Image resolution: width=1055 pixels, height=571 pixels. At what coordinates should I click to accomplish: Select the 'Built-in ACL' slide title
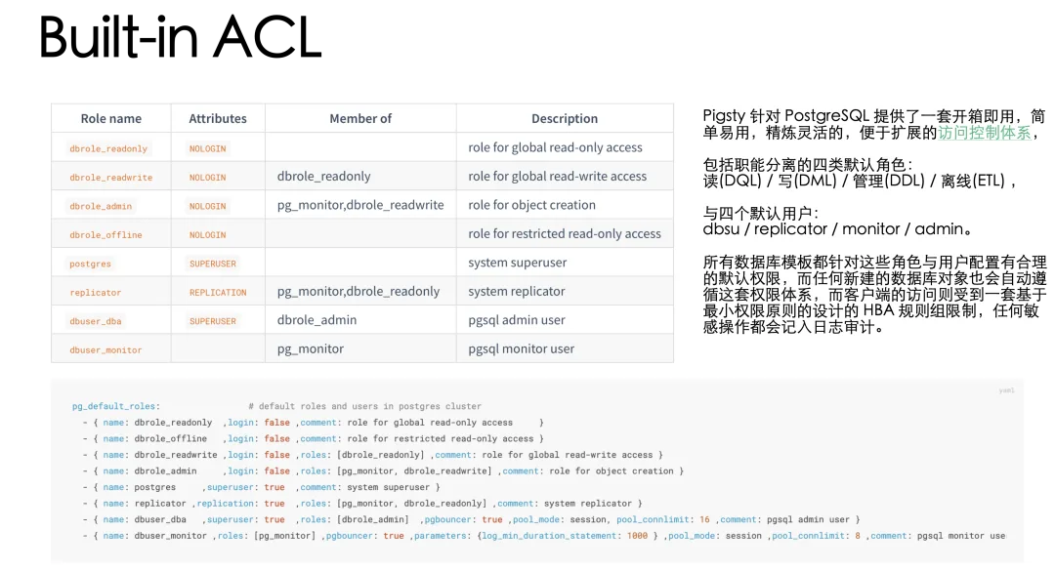pyautogui.click(x=180, y=37)
